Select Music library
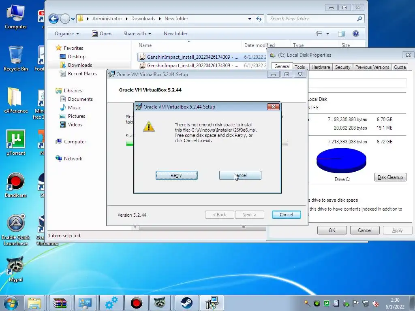Screen dimensions: 415x311 [75, 108]
